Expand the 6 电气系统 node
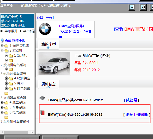Viewport: 153px width, 139px height. 2,112
